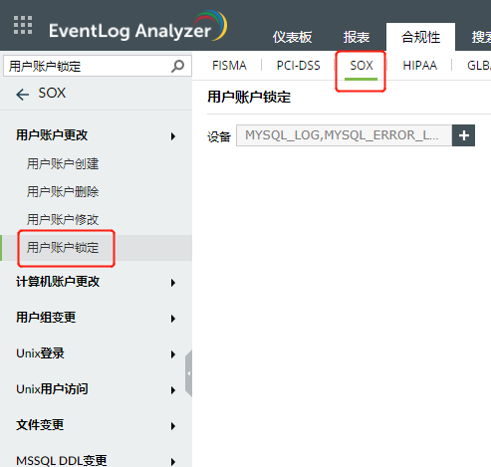Click the search magnifier icon
This screenshot has height=467, width=491.
pos(177,66)
